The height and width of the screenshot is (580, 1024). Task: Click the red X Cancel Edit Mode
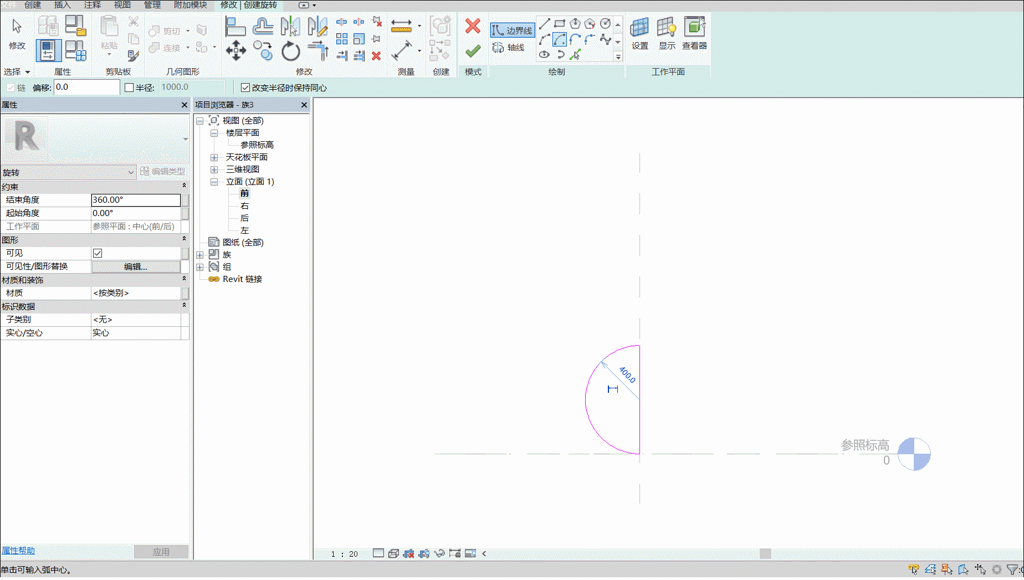(473, 26)
